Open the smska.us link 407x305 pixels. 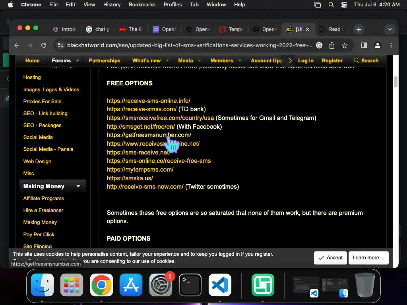click(x=130, y=178)
